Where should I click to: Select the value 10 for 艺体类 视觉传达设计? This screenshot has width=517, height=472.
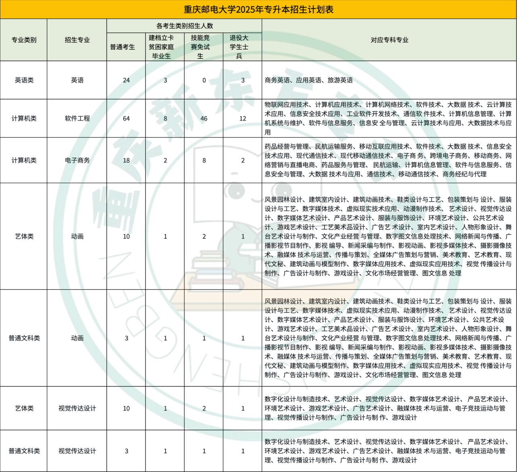point(126,408)
